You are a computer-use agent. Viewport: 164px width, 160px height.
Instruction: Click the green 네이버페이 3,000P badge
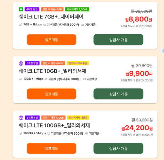point(77,9)
